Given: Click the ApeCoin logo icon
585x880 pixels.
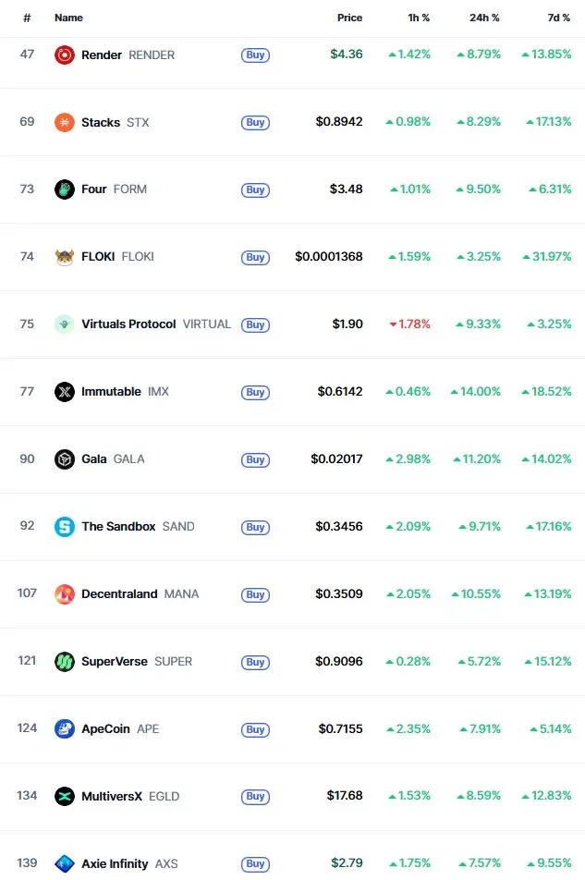Looking at the screenshot, I should tap(65, 728).
